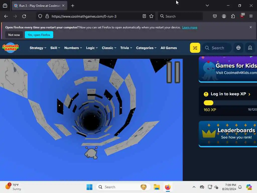The image size is (257, 193).
Task: Select the Run 3 browser tab
Action: click(39, 6)
